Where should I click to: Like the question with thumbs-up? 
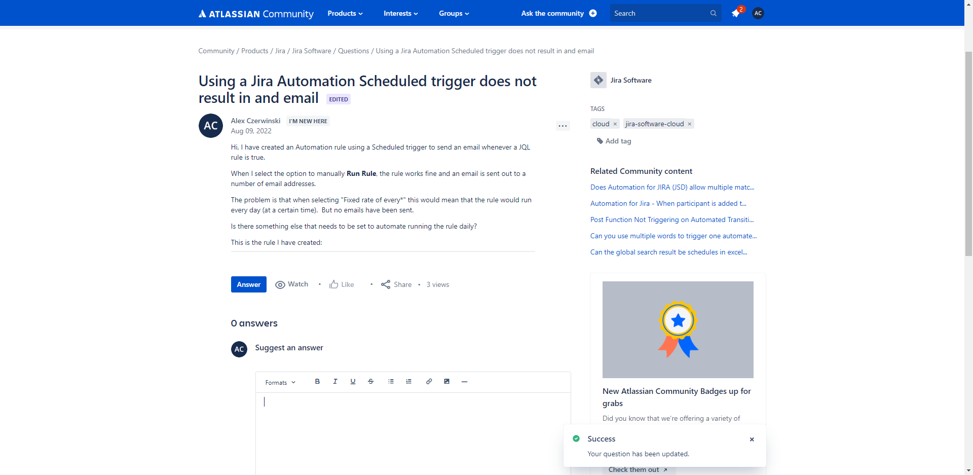342,284
